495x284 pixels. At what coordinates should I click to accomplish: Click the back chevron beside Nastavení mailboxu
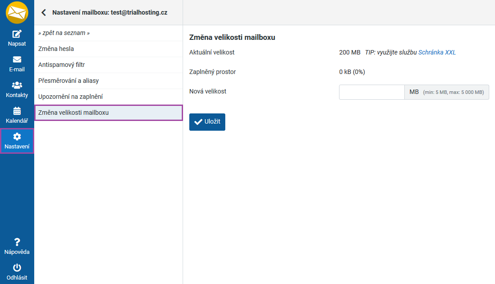44,12
